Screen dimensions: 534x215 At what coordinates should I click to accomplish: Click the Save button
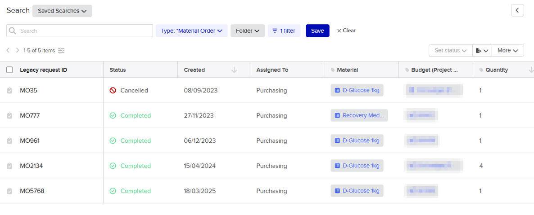pyautogui.click(x=317, y=31)
